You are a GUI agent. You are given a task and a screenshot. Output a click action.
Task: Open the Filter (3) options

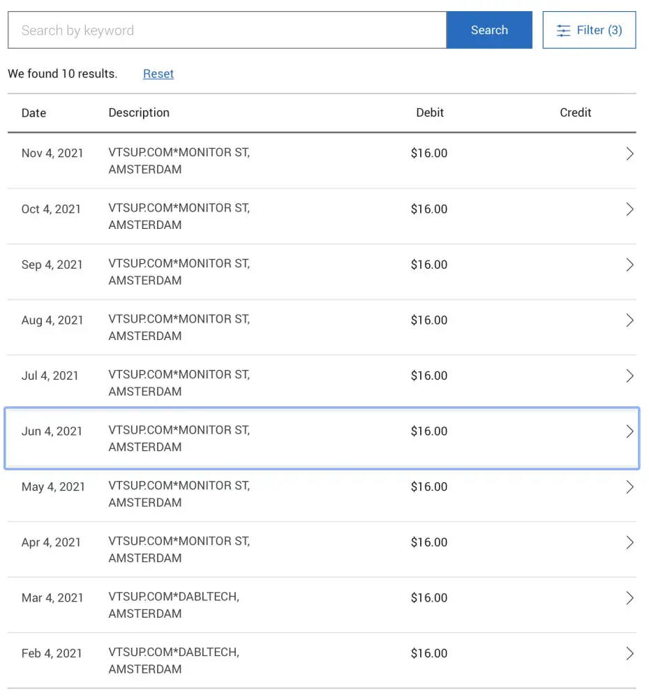[589, 31]
